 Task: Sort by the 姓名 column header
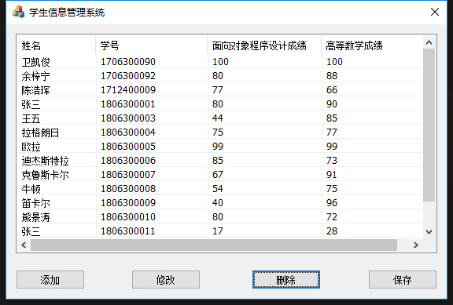[57, 45]
